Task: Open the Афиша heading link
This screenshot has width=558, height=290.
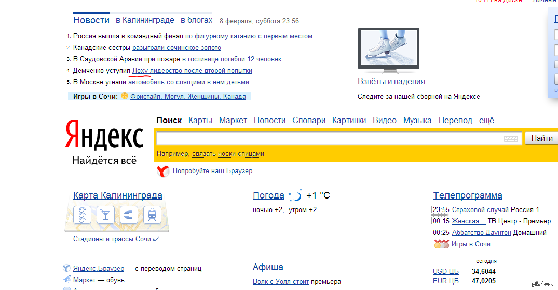Action: point(268,267)
